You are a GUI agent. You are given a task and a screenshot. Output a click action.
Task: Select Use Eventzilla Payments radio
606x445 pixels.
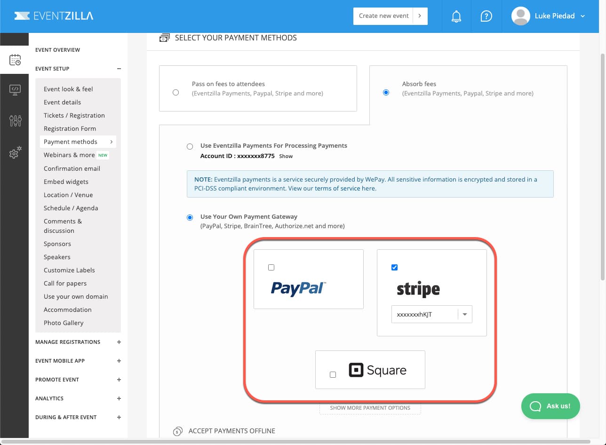click(x=190, y=146)
